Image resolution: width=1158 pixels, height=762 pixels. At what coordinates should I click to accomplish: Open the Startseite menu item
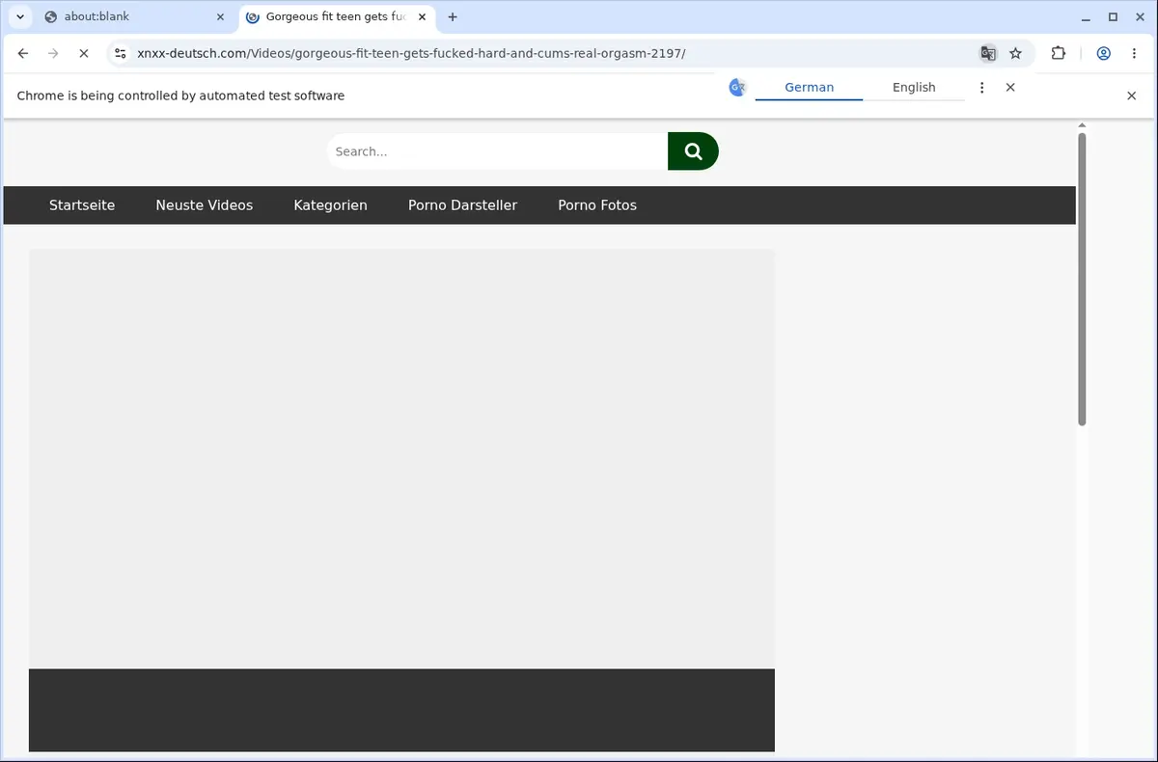[x=82, y=205]
